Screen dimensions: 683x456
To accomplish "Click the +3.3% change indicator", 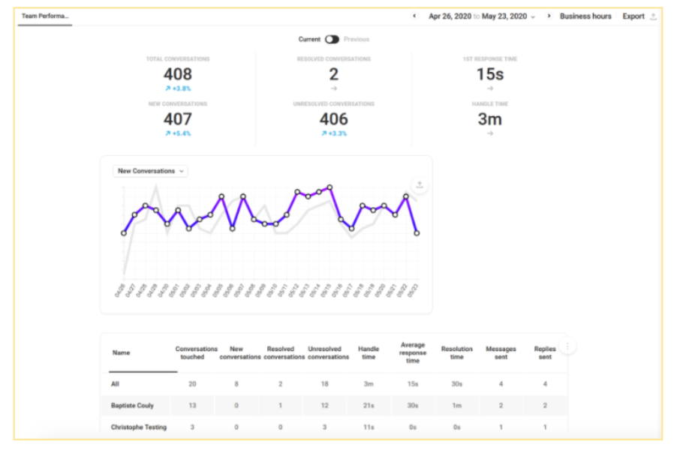I will pyautogui.click(x=334, y=133).
